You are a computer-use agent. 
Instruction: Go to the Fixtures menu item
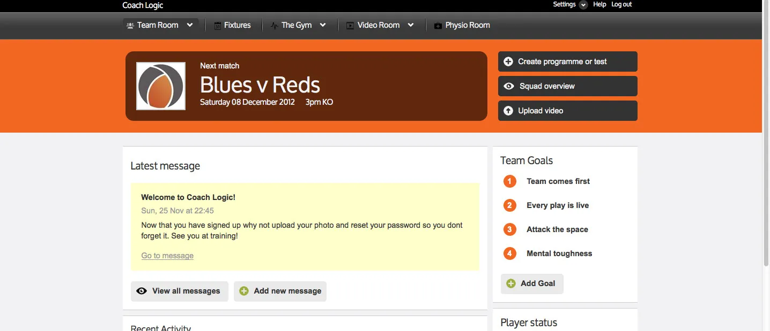click(x=233, y=25)
